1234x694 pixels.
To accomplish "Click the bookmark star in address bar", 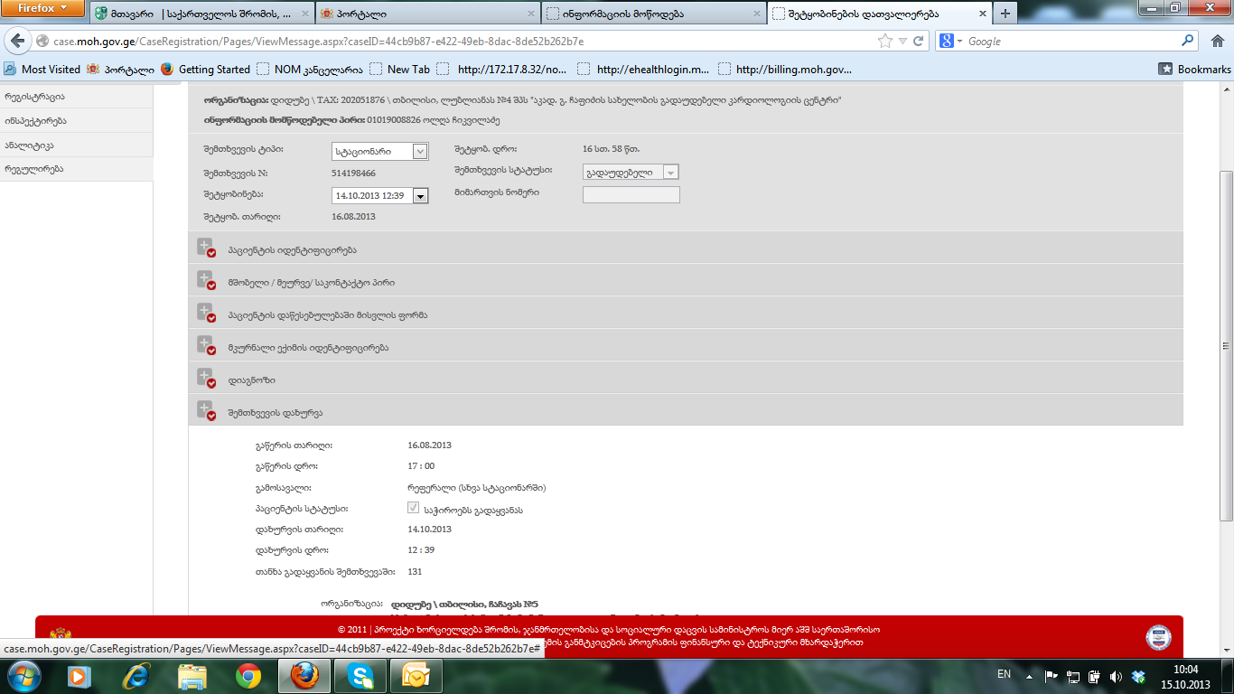I will coord(885,42).
